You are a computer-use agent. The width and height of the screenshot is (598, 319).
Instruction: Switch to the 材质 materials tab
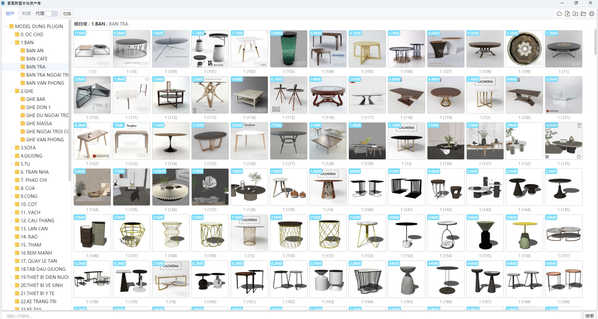tap(26, 14)
